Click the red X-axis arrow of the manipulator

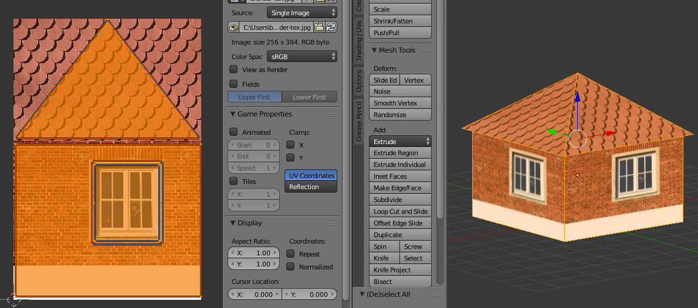(x=610, y=133)
